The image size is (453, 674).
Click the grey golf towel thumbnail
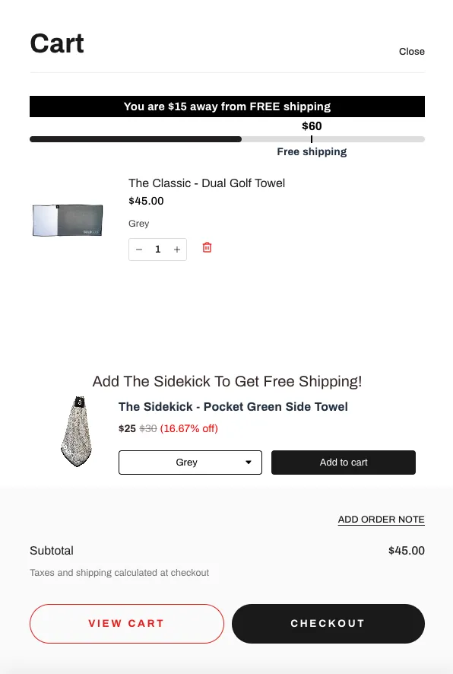68,220
